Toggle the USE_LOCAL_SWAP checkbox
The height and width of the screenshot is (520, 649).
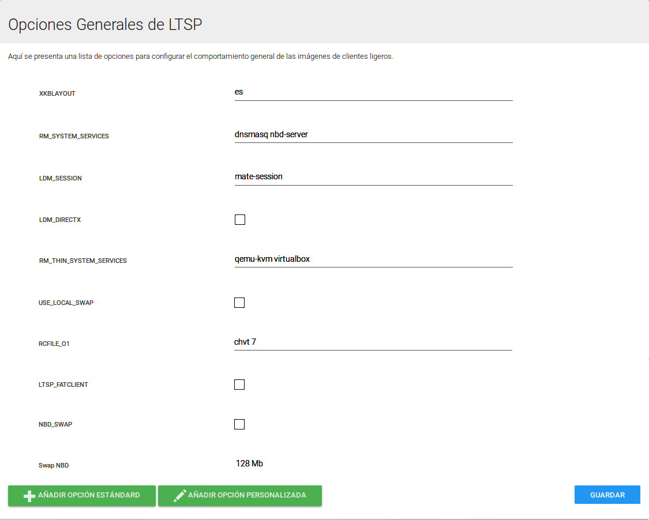pyautogui.click(x=239, y=303)
